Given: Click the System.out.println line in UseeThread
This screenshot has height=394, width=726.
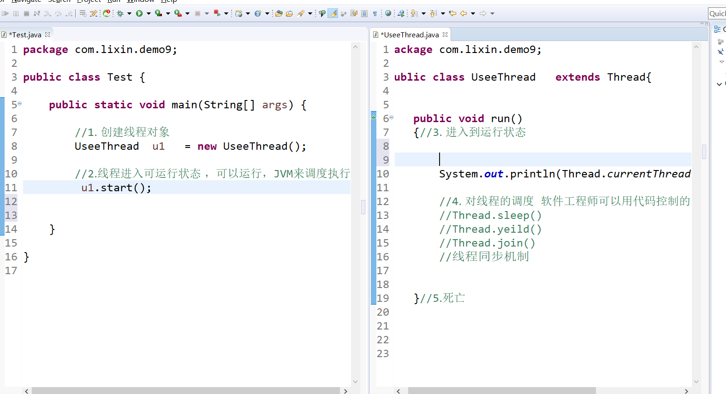Looking at the screenshot, I should coord(565,174).
